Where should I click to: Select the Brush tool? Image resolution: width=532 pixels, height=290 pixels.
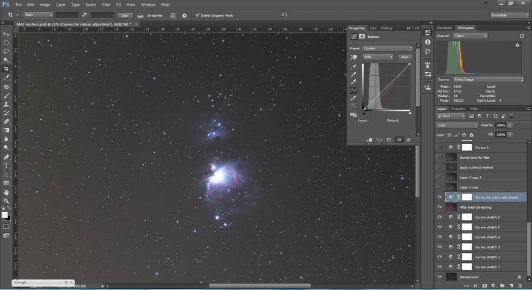pos(6,96)
